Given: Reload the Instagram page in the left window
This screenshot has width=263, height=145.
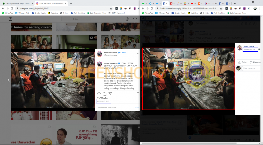Looking at the screenshot, I should point(12,8).
